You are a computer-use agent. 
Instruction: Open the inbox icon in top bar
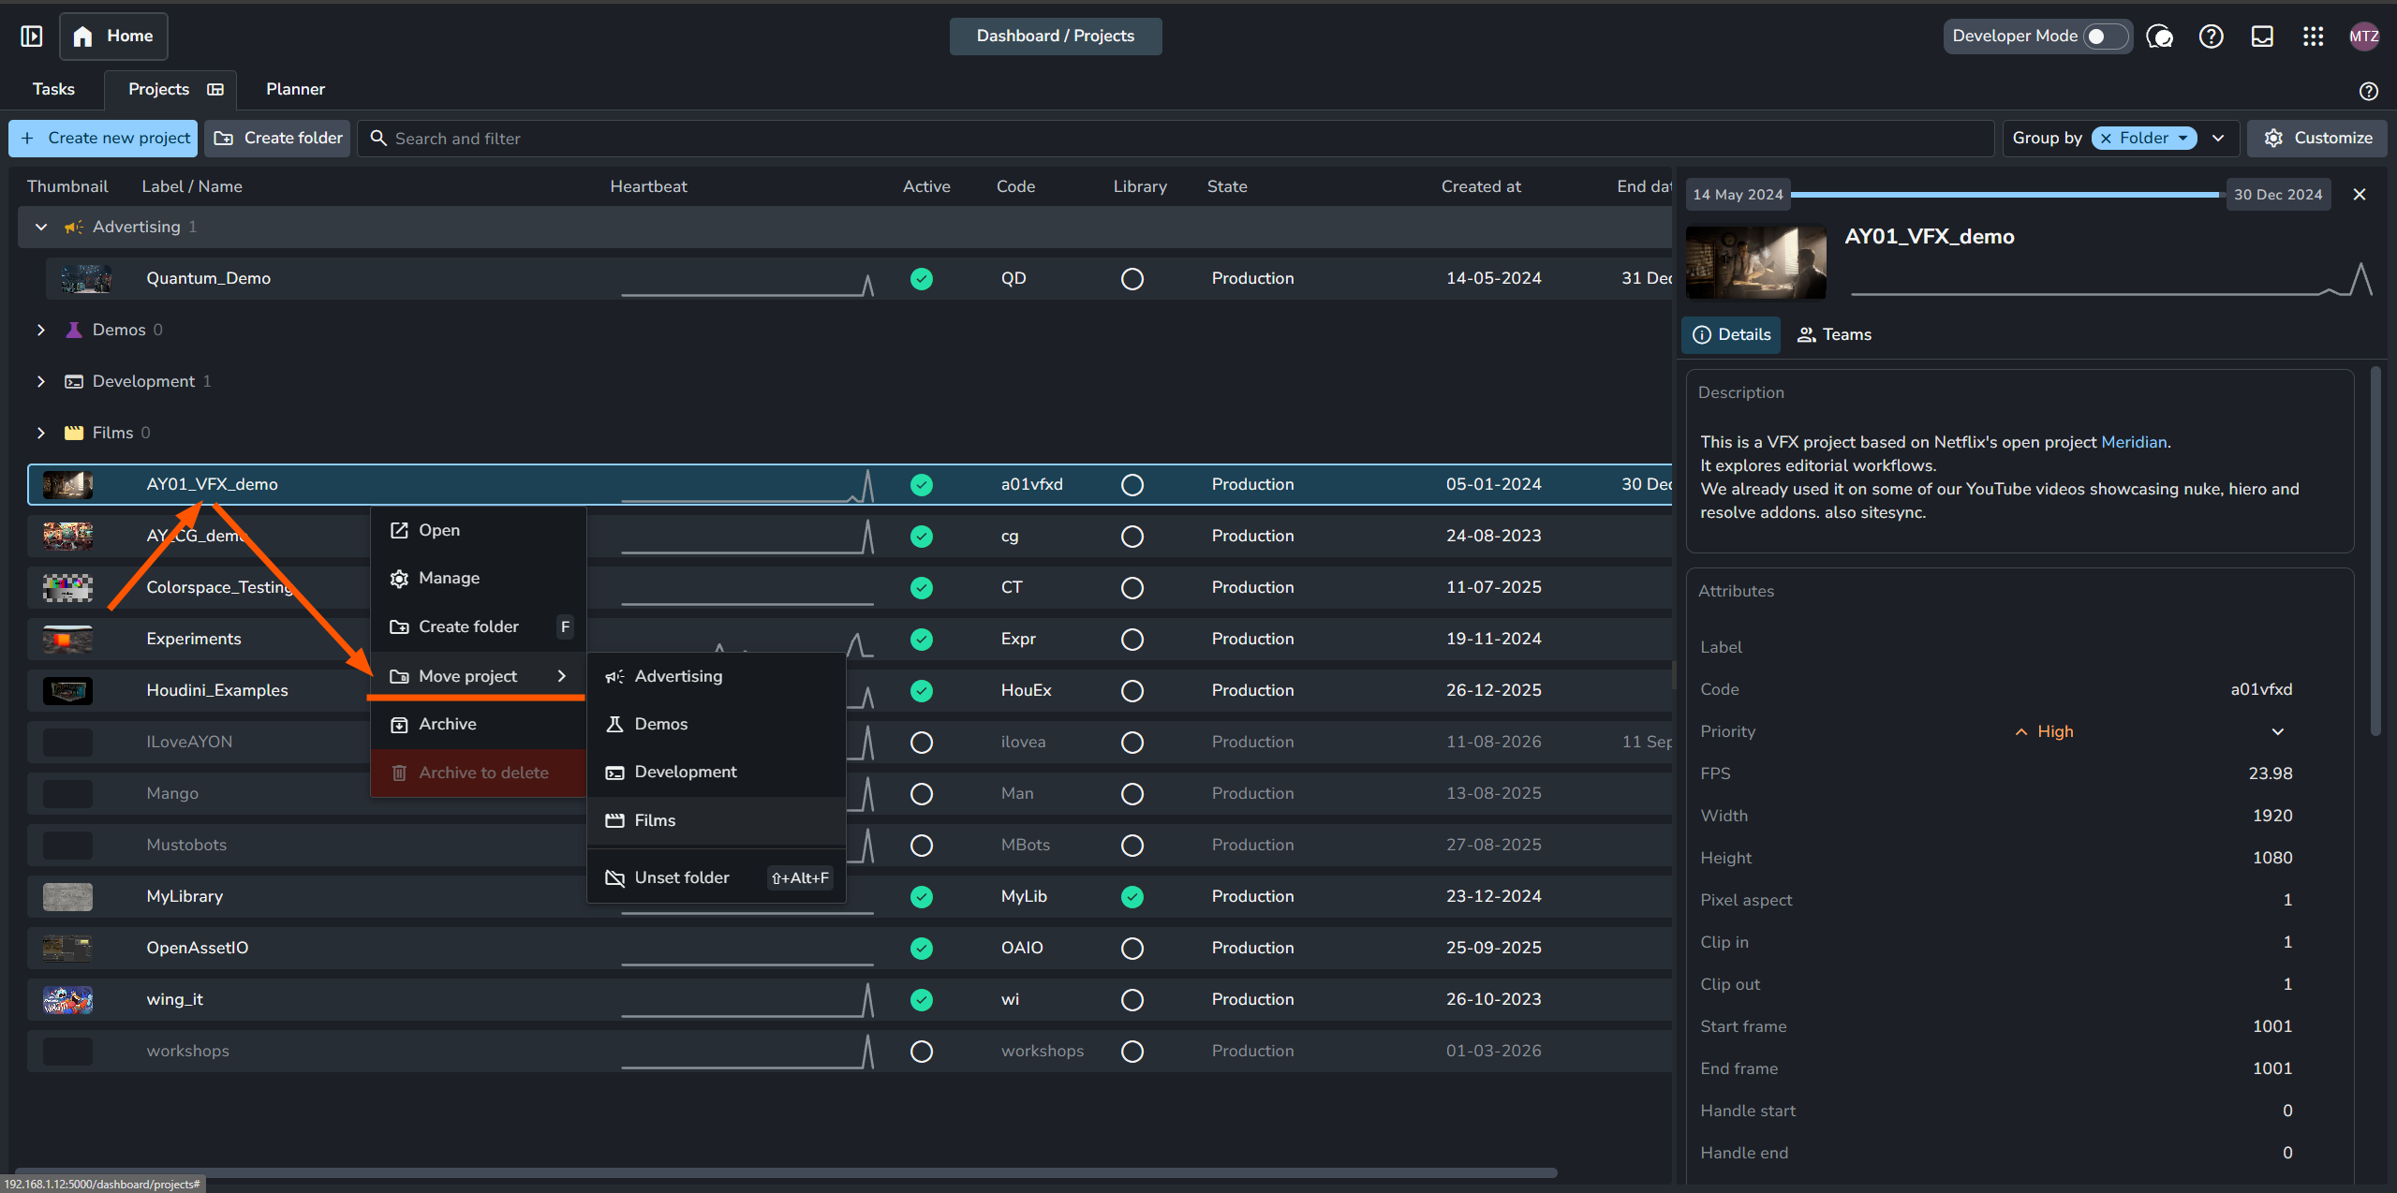(2262, 36)
